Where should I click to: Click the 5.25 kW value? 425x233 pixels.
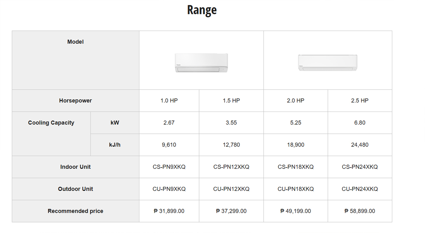click(295, 123)
